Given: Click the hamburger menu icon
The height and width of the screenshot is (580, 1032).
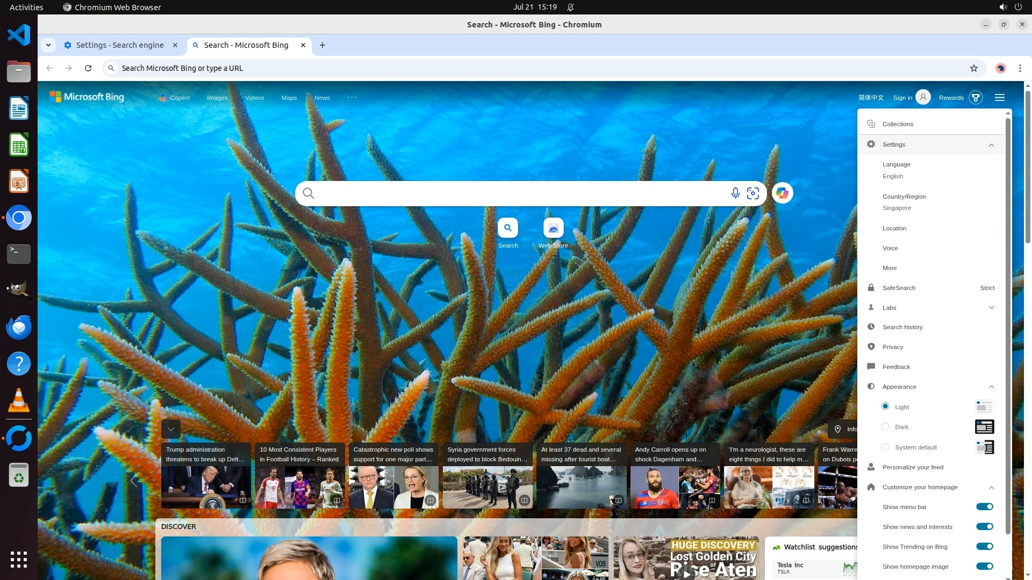Looking at the screenshot, I should click(1000, 98).
